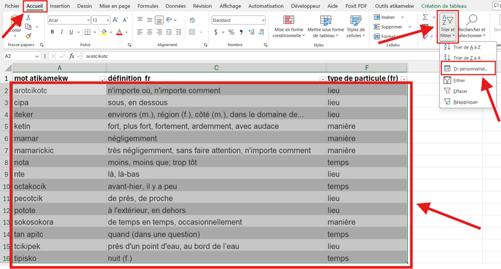Image resolution: width=501 pixels, height=269 pixels.
Task: Toggle underline formatting
Action: coord(71,32)
